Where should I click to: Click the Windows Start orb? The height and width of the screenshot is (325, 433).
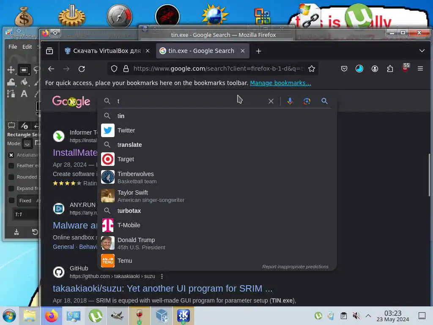pos(9,316)
